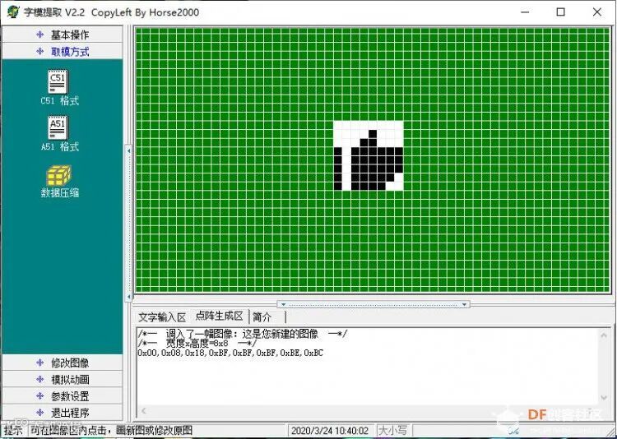Minimize the 字模提取 window

click(525, 12)
